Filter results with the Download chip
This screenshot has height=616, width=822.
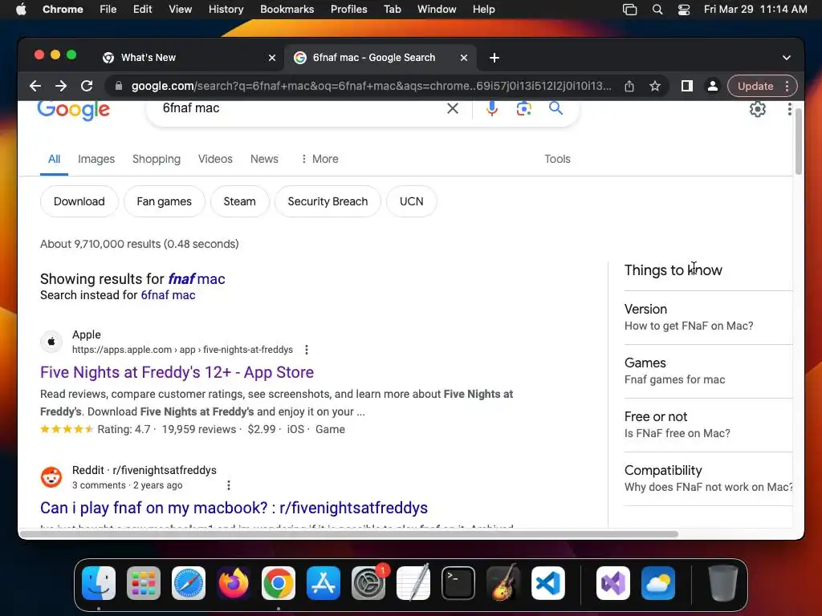pyautogui.click(x=79, y=201)
